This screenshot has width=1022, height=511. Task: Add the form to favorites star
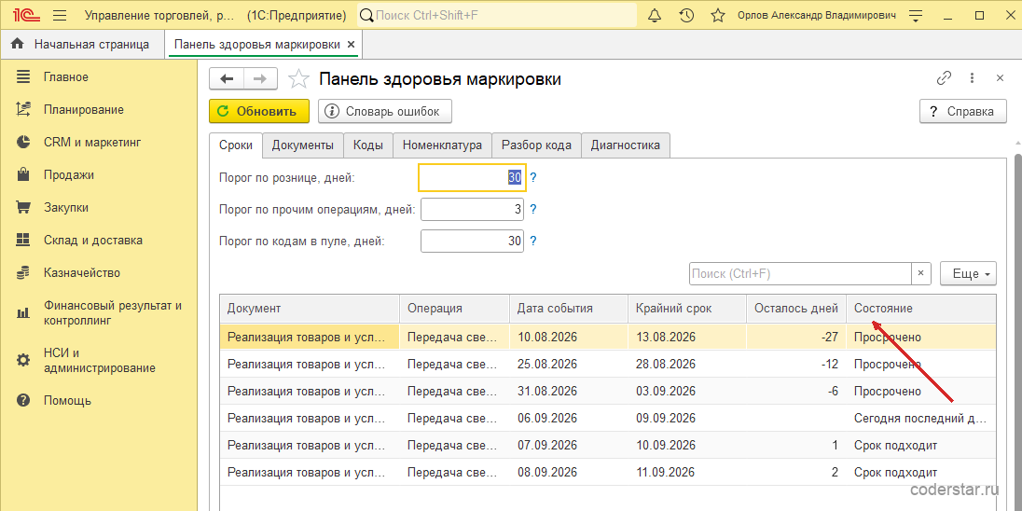coord(298,79)
